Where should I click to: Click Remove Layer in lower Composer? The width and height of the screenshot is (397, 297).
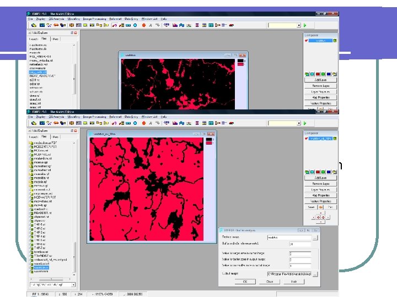[x=320, y=183]
